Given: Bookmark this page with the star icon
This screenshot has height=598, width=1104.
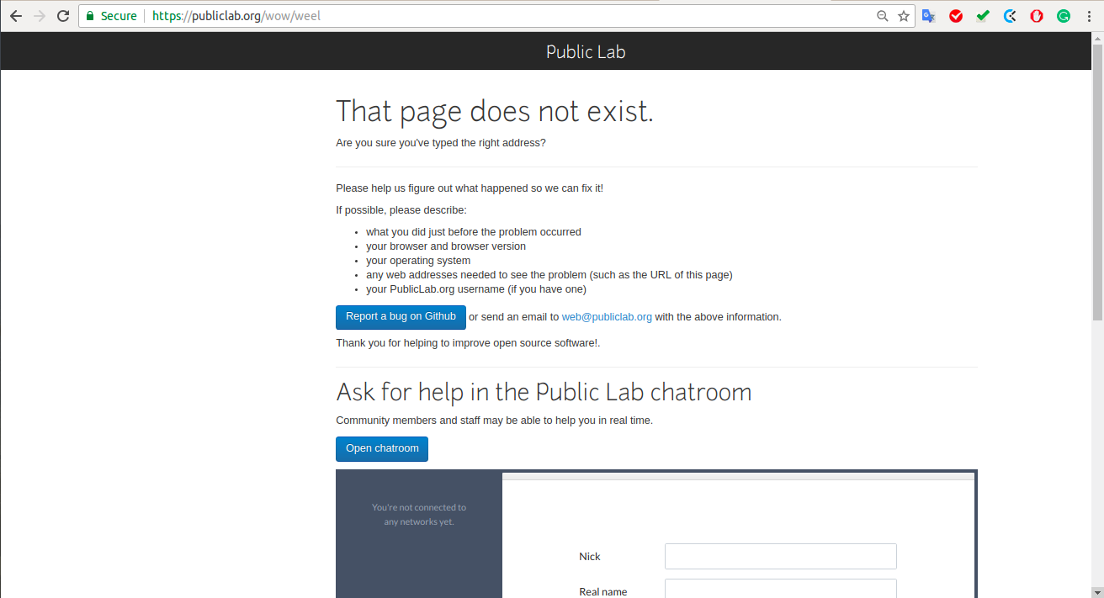Looking at the screenshot, I should (904, 16).
